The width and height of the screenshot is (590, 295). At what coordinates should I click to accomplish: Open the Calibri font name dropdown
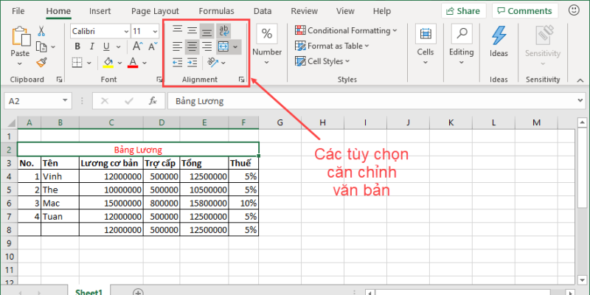click(99, 31)
